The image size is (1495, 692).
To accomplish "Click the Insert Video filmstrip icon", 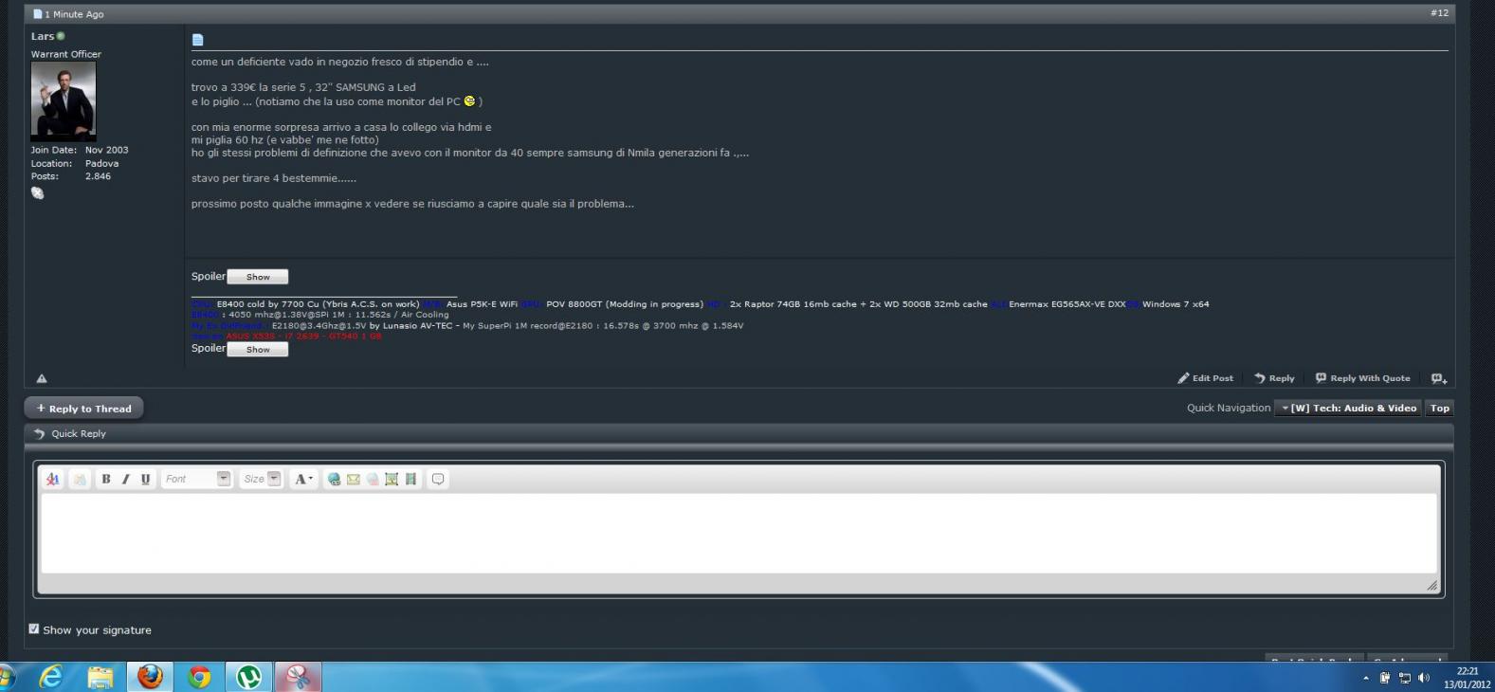I will pyautogui.click(x=410, y=480).
